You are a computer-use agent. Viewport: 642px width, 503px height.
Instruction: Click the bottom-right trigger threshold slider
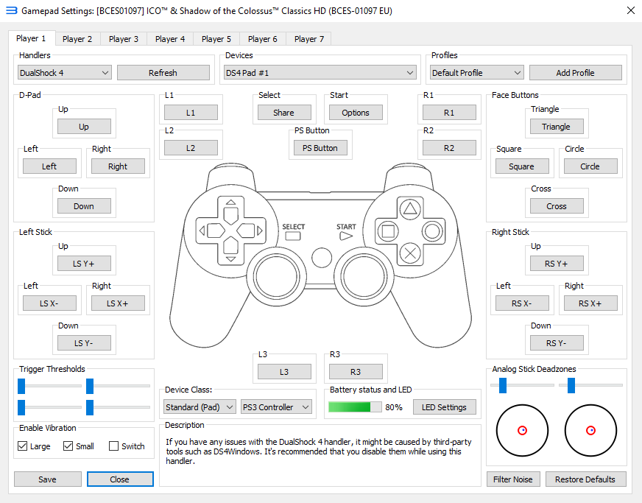(x=118, y=407)
